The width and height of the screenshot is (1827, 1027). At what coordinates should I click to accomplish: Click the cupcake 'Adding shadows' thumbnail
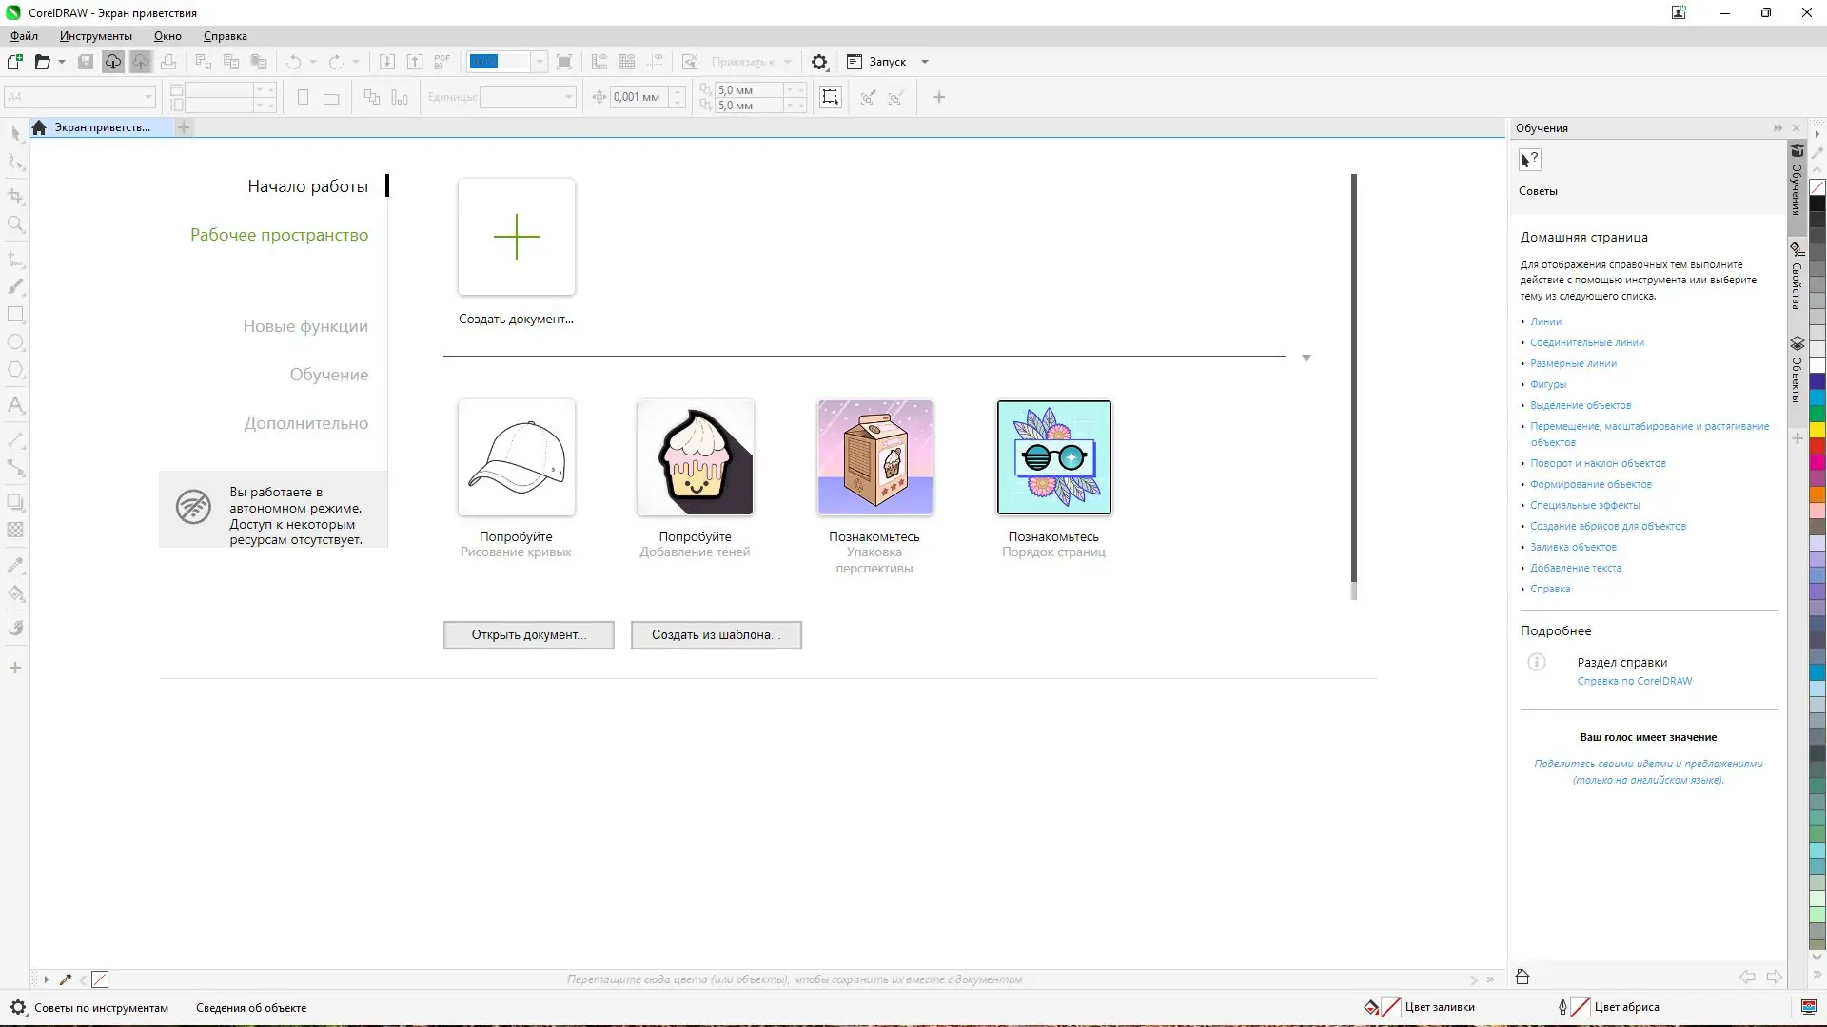(x=696, y=457)
